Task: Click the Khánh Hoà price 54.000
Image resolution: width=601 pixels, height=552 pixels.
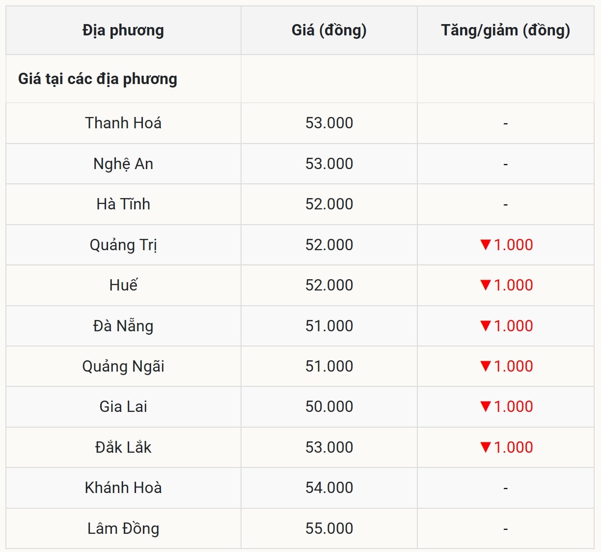Action: 329,488
